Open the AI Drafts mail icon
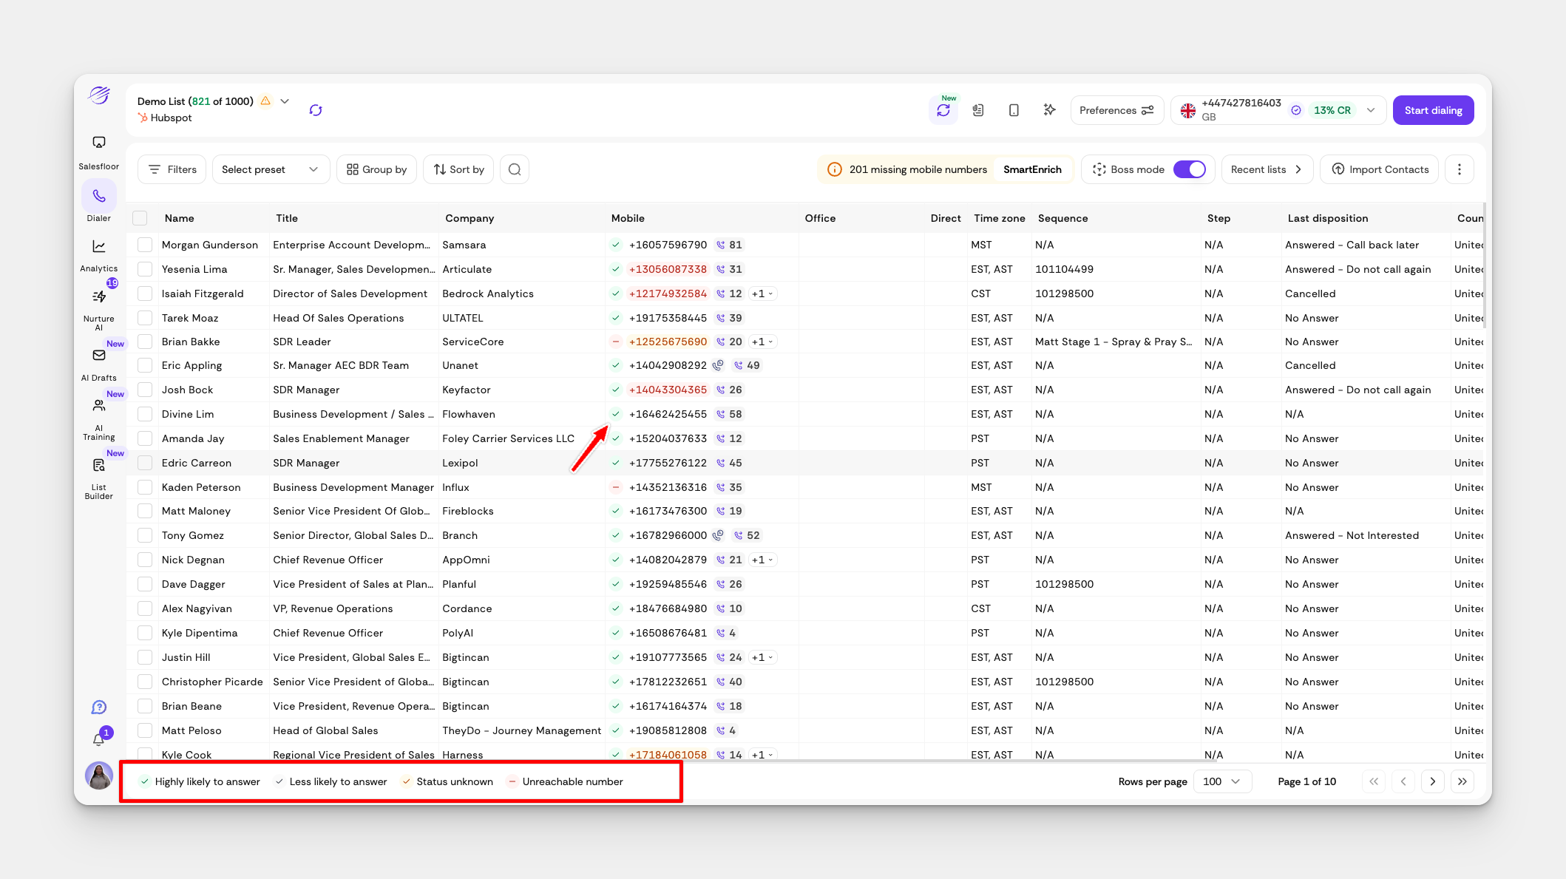The width and height of the screenshot is (1566, 879). [99, 356]
